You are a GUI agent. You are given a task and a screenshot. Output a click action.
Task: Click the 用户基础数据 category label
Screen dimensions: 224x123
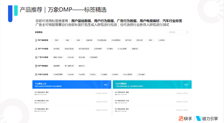[43, 40]
